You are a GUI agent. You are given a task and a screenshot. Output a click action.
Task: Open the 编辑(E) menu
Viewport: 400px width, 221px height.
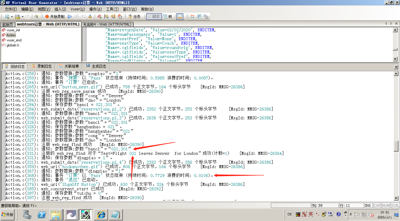pos(27,9)
